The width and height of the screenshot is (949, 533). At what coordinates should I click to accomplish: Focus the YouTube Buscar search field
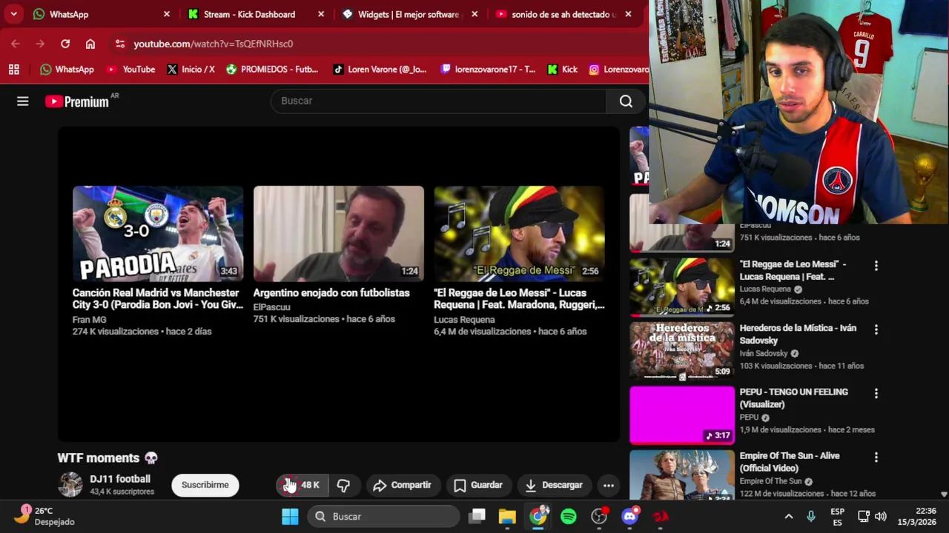point(439,101)
